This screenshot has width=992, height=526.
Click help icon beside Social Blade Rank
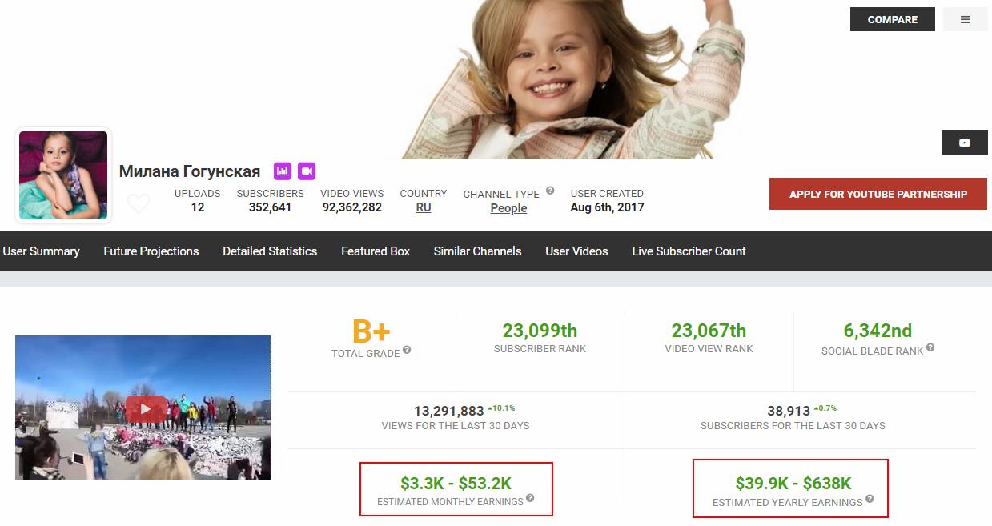coord(930,348)
